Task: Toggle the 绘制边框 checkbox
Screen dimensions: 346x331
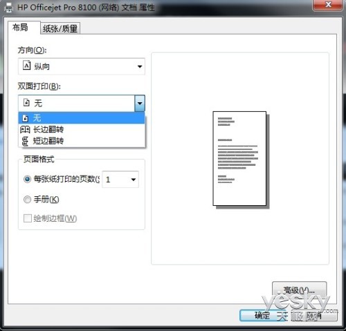Action: click(28, 218)
